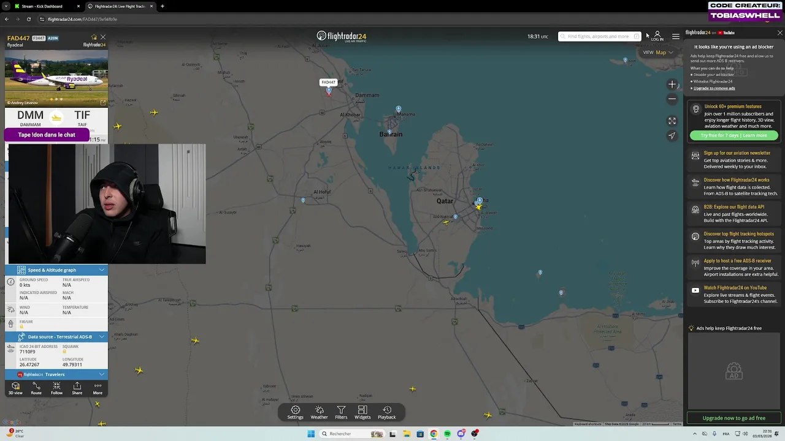Image resolution: width=785 pixels, height=441 pixels.
Task: Click the taskbar weather 26°C widget
Action: [x=16, y=433]
